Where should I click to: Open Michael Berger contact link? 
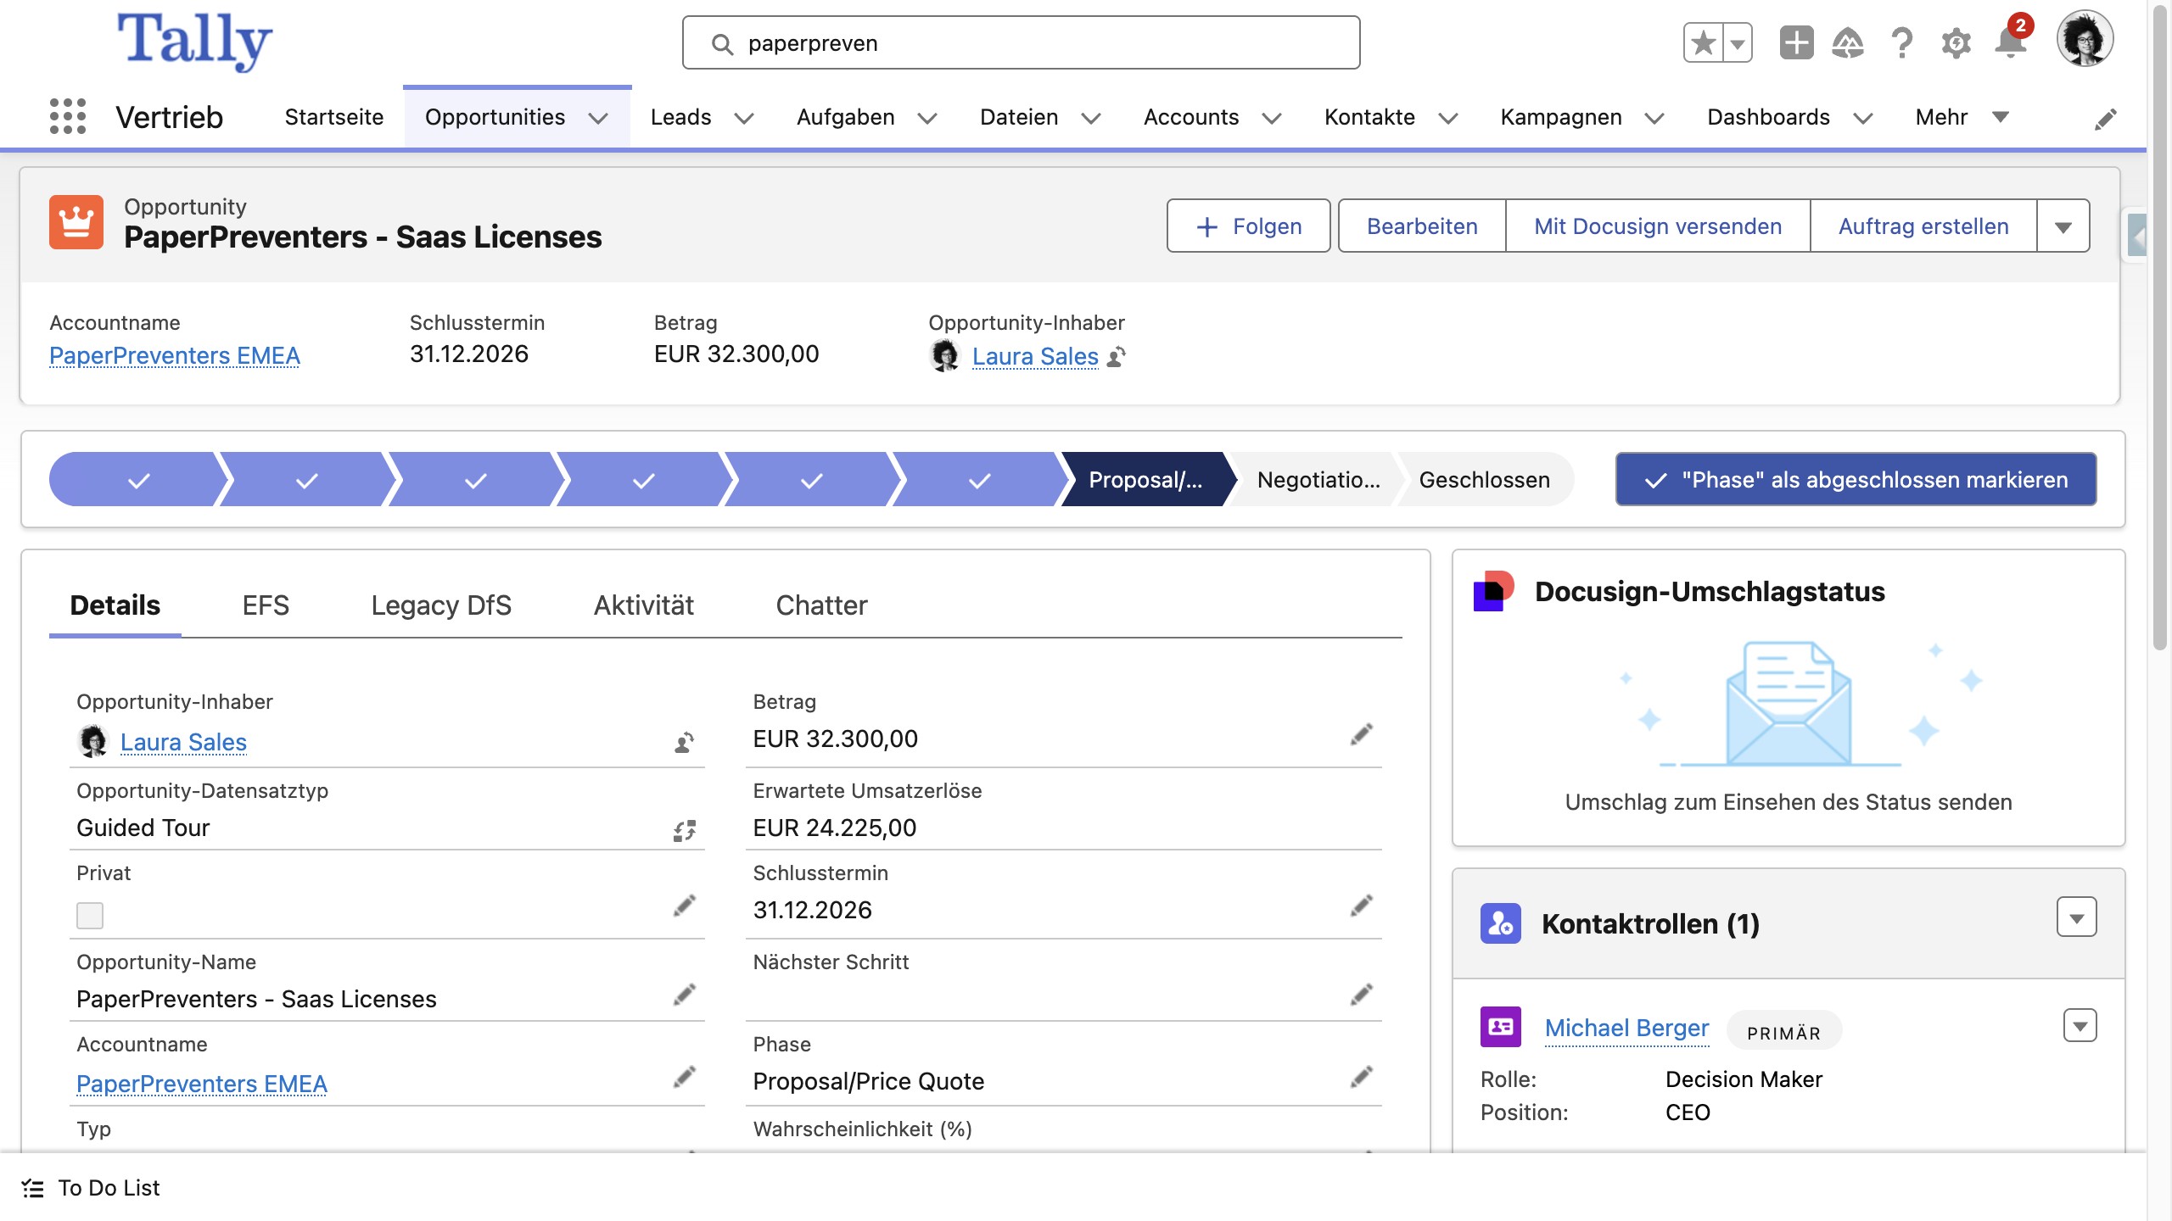(x=1626, y=1028)
